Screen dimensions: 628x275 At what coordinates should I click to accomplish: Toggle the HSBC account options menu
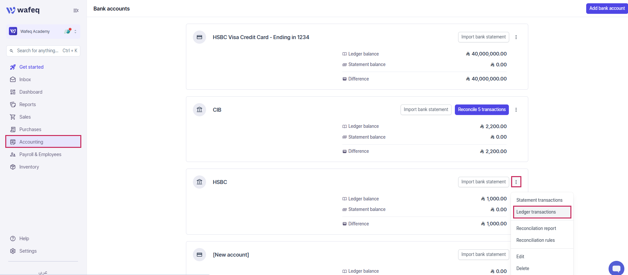516,182
